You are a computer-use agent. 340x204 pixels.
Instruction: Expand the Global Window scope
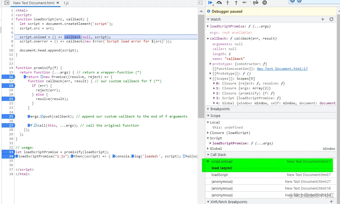[208, 149]
